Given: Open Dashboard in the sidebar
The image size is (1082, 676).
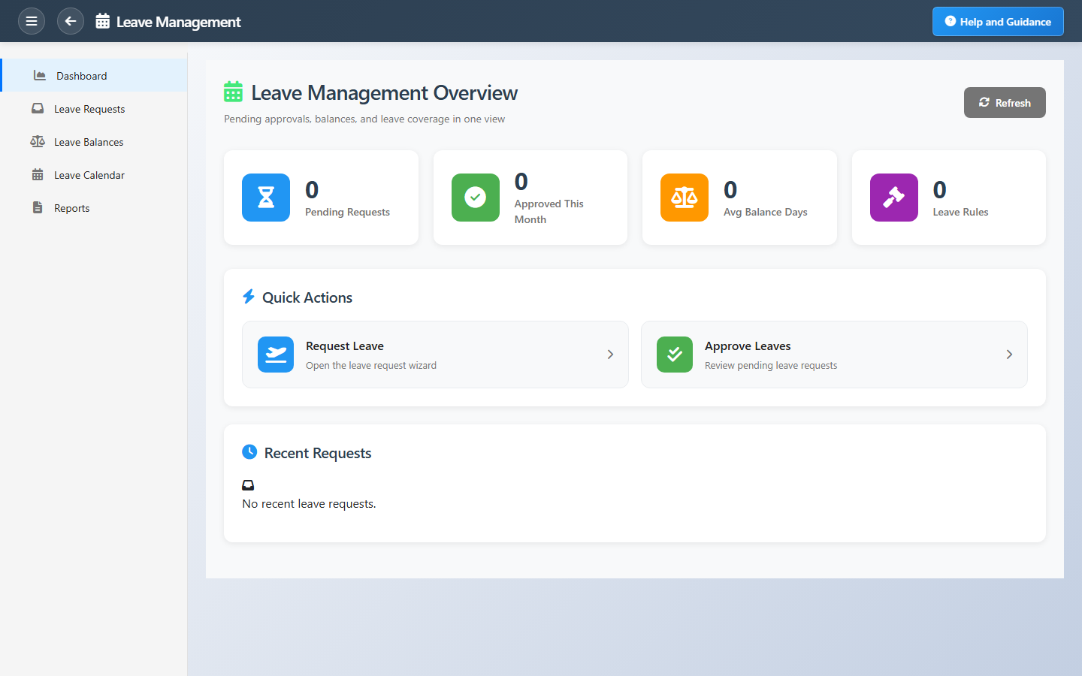Looking at the screenshot, I should pos(81,76).
